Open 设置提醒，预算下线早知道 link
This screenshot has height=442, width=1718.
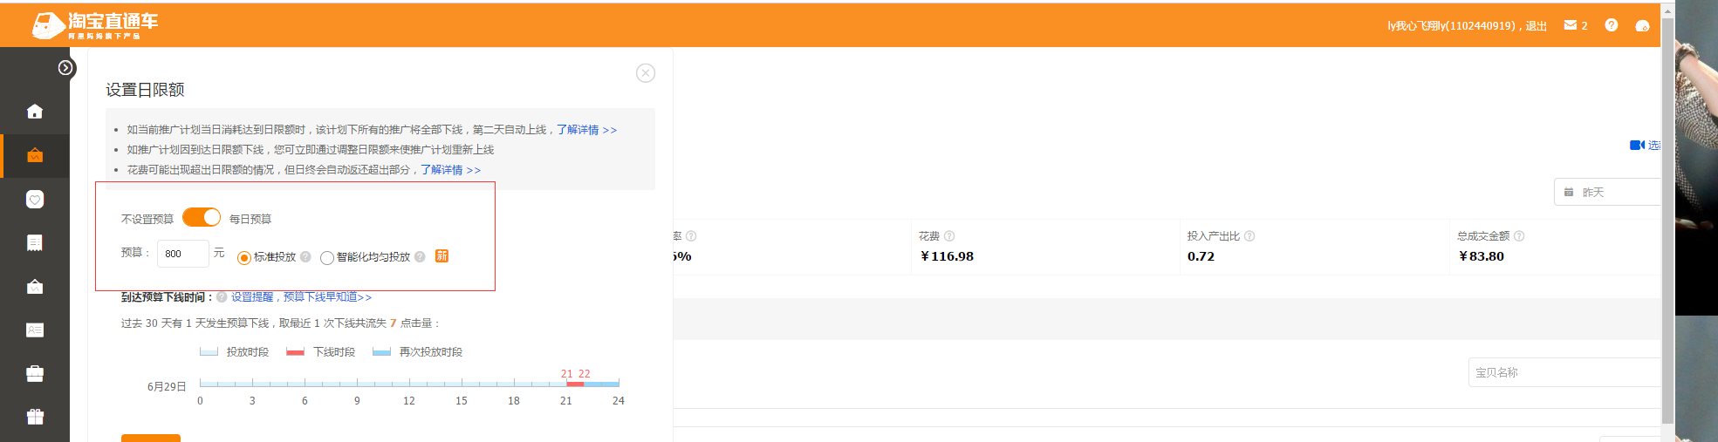(301, 297)
